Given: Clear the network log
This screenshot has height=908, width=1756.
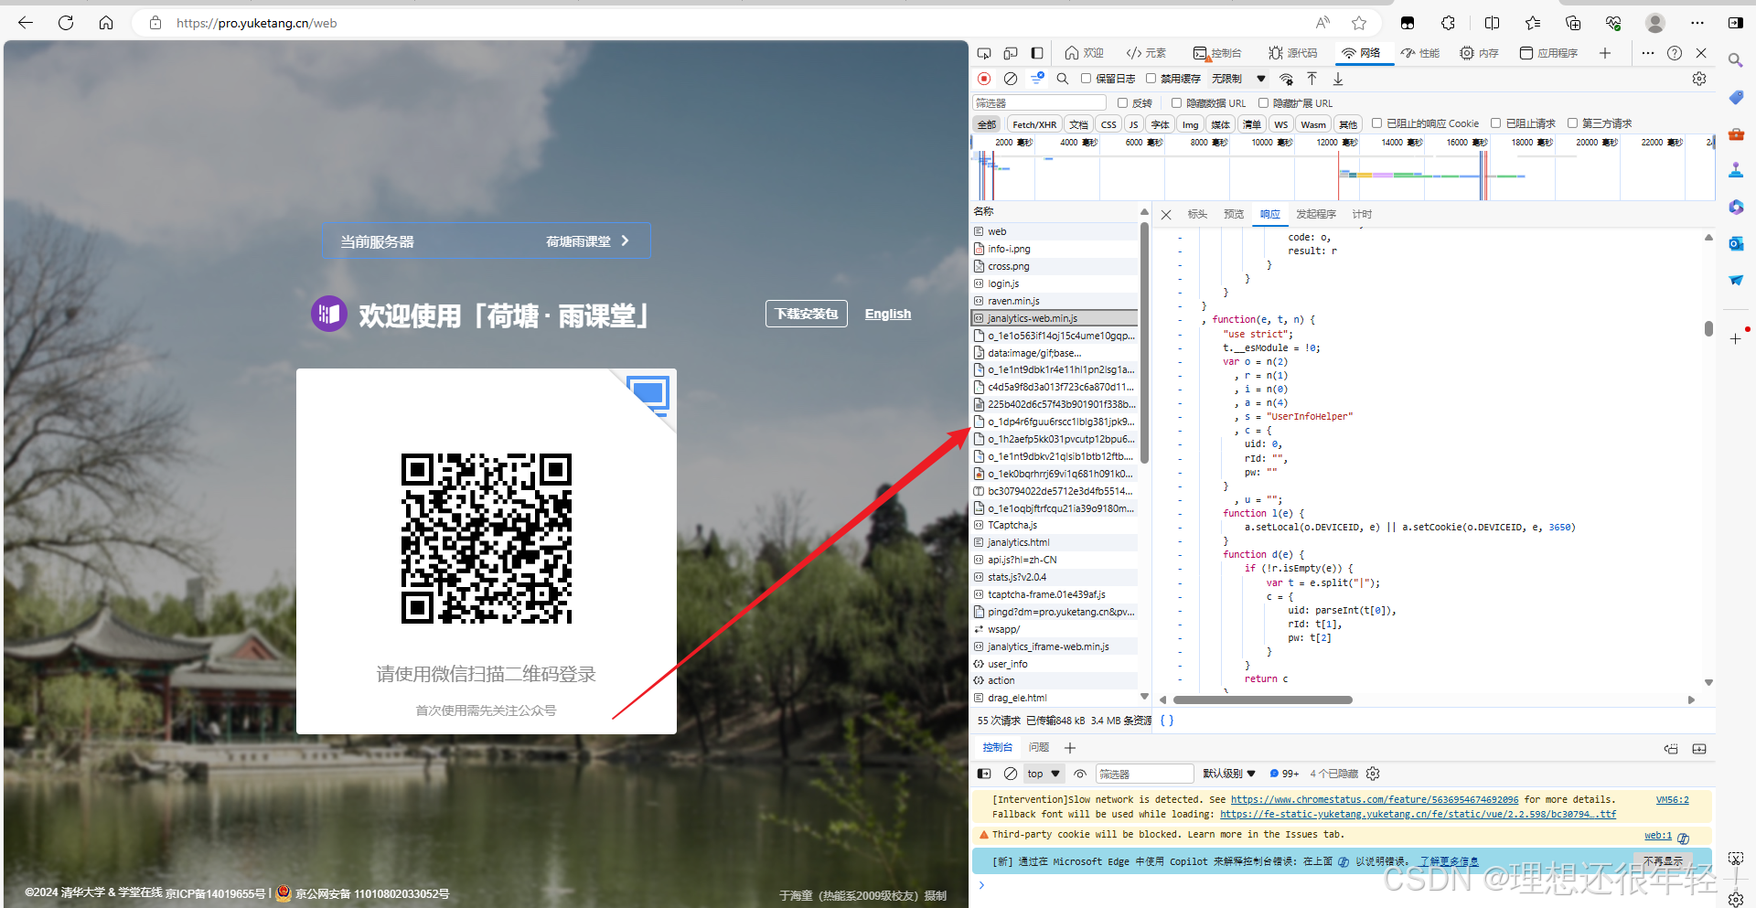Looking at the screenshot, I should pos(1011,79).
